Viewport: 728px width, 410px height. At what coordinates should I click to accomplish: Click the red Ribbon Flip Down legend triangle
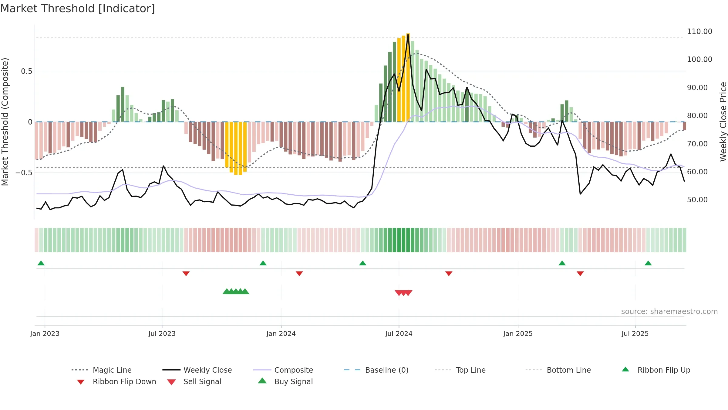point(81,382)
